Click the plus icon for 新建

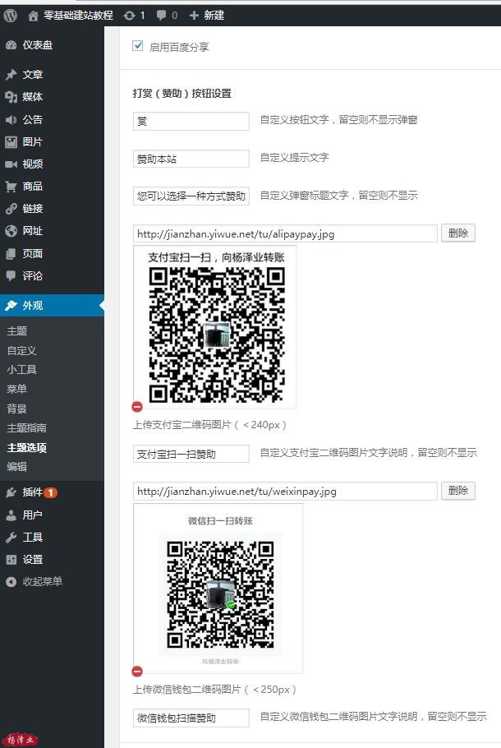(194, 16)
